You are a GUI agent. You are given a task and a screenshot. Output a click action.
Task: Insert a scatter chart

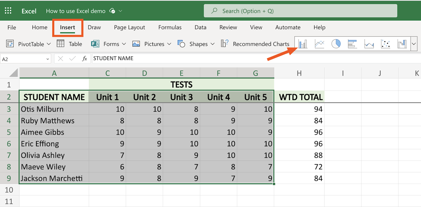click(x=386, y=44)
